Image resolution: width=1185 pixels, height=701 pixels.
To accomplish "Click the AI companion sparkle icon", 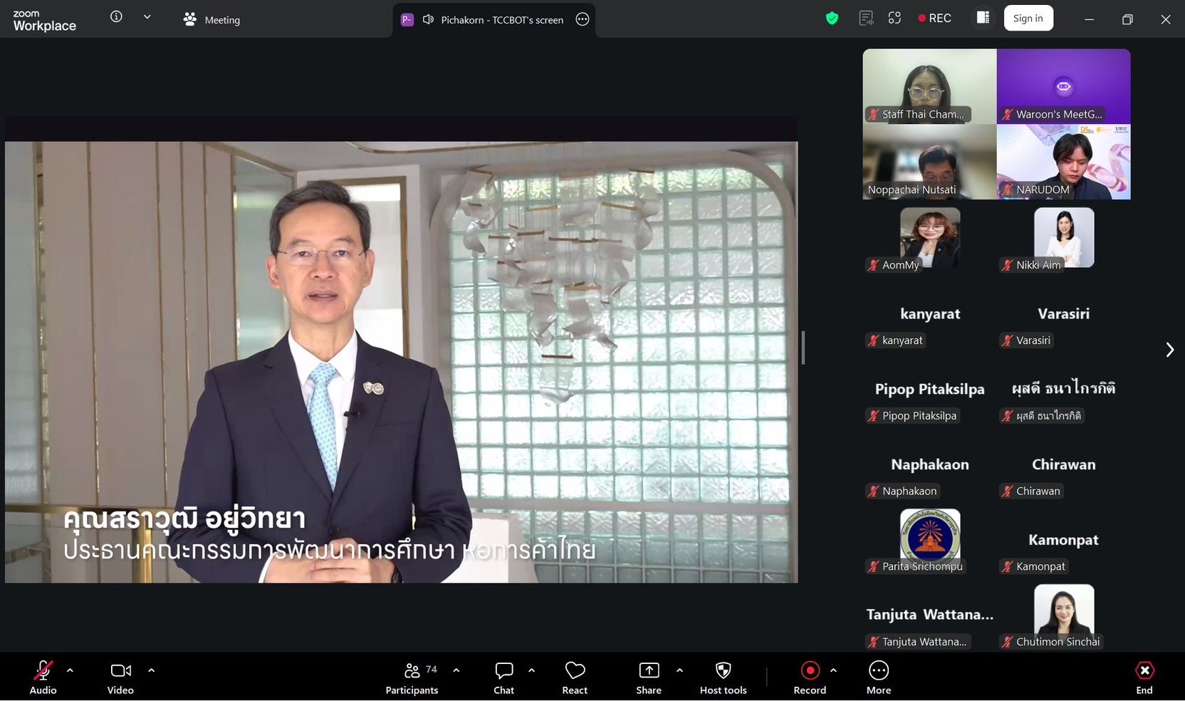I will [x=894, y=19].
